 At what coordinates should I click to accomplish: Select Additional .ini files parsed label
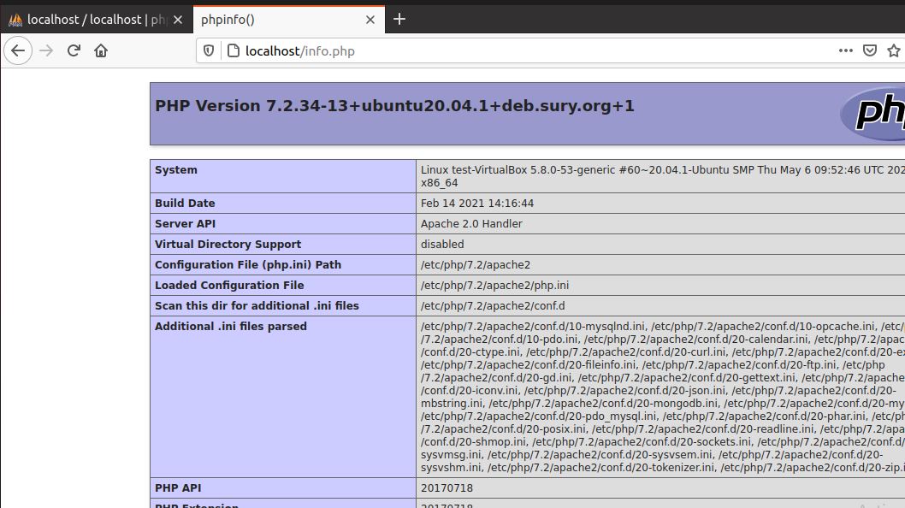230,326
